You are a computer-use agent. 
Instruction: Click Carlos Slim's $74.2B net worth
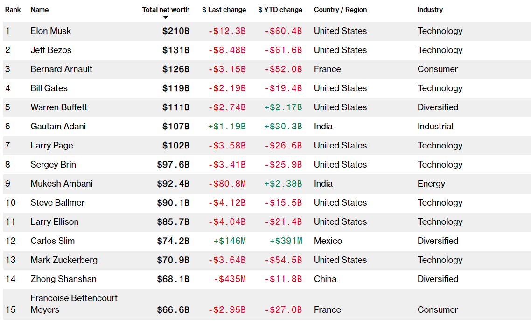click(173, 241)
